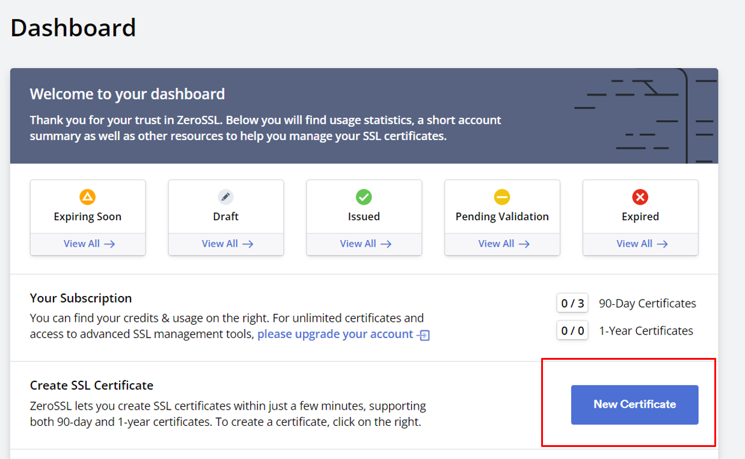Select the Draft card title
Viewport: 745px width, 459px height.
point(226,217)
